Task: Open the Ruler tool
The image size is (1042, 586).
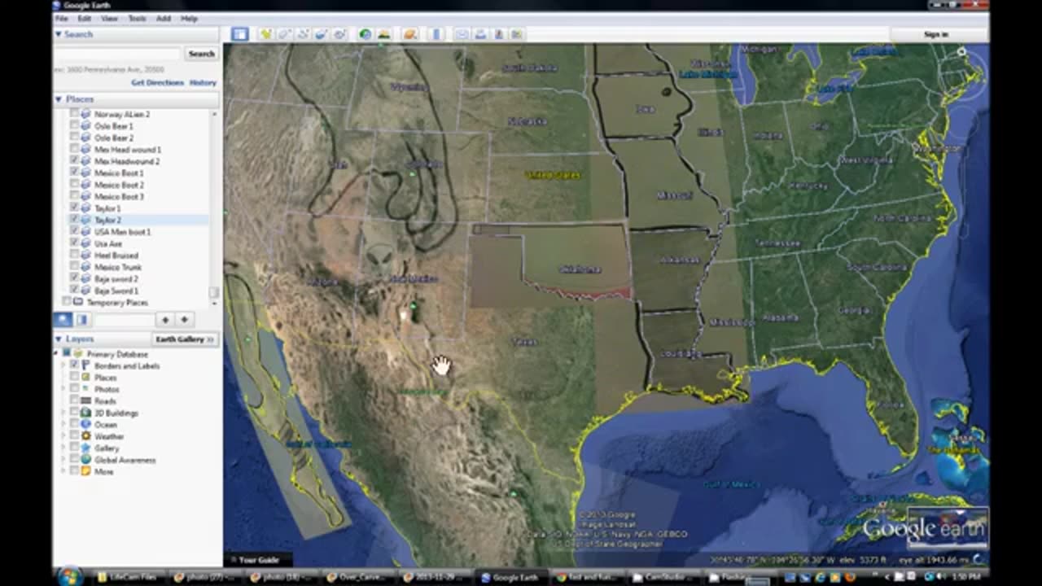Action: [436, 34]
